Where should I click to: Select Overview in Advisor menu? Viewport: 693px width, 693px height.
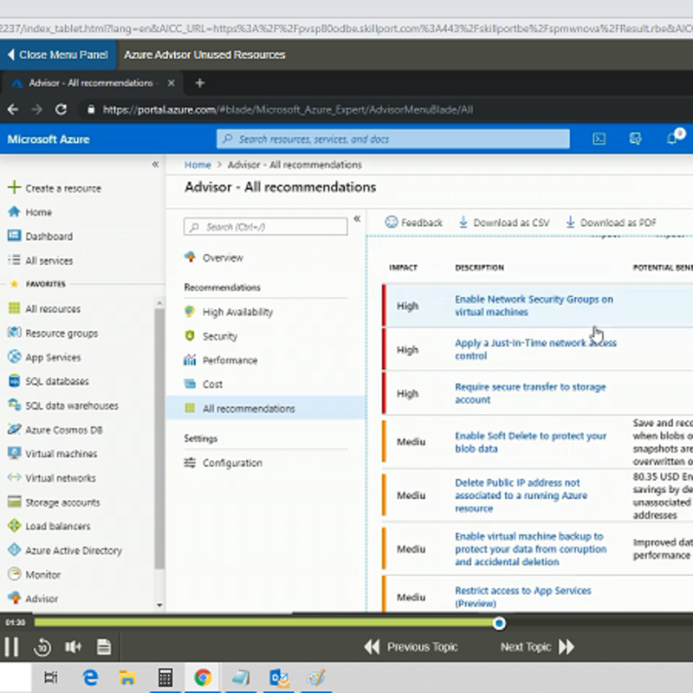tap(214, 257)
